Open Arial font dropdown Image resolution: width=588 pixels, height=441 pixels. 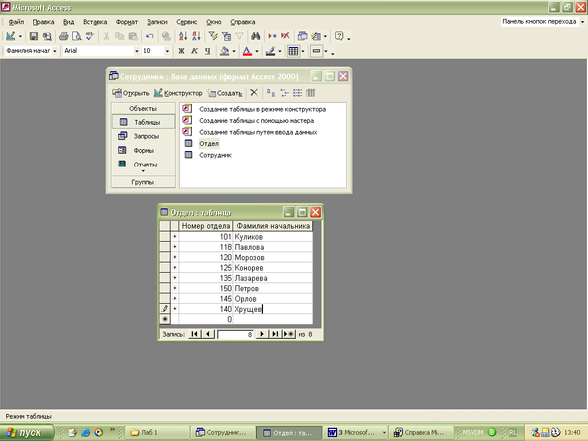(137, 51)
